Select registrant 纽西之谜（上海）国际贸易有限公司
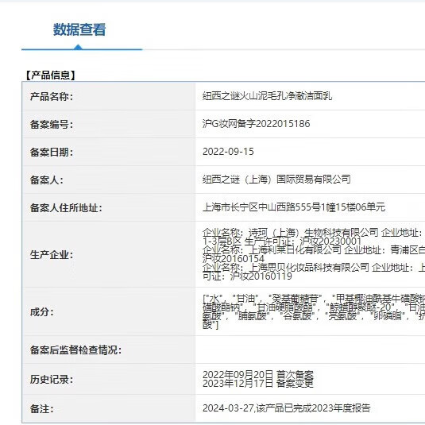Image resolution: width=425 pixels, height=425 pixels. [276, 180]
